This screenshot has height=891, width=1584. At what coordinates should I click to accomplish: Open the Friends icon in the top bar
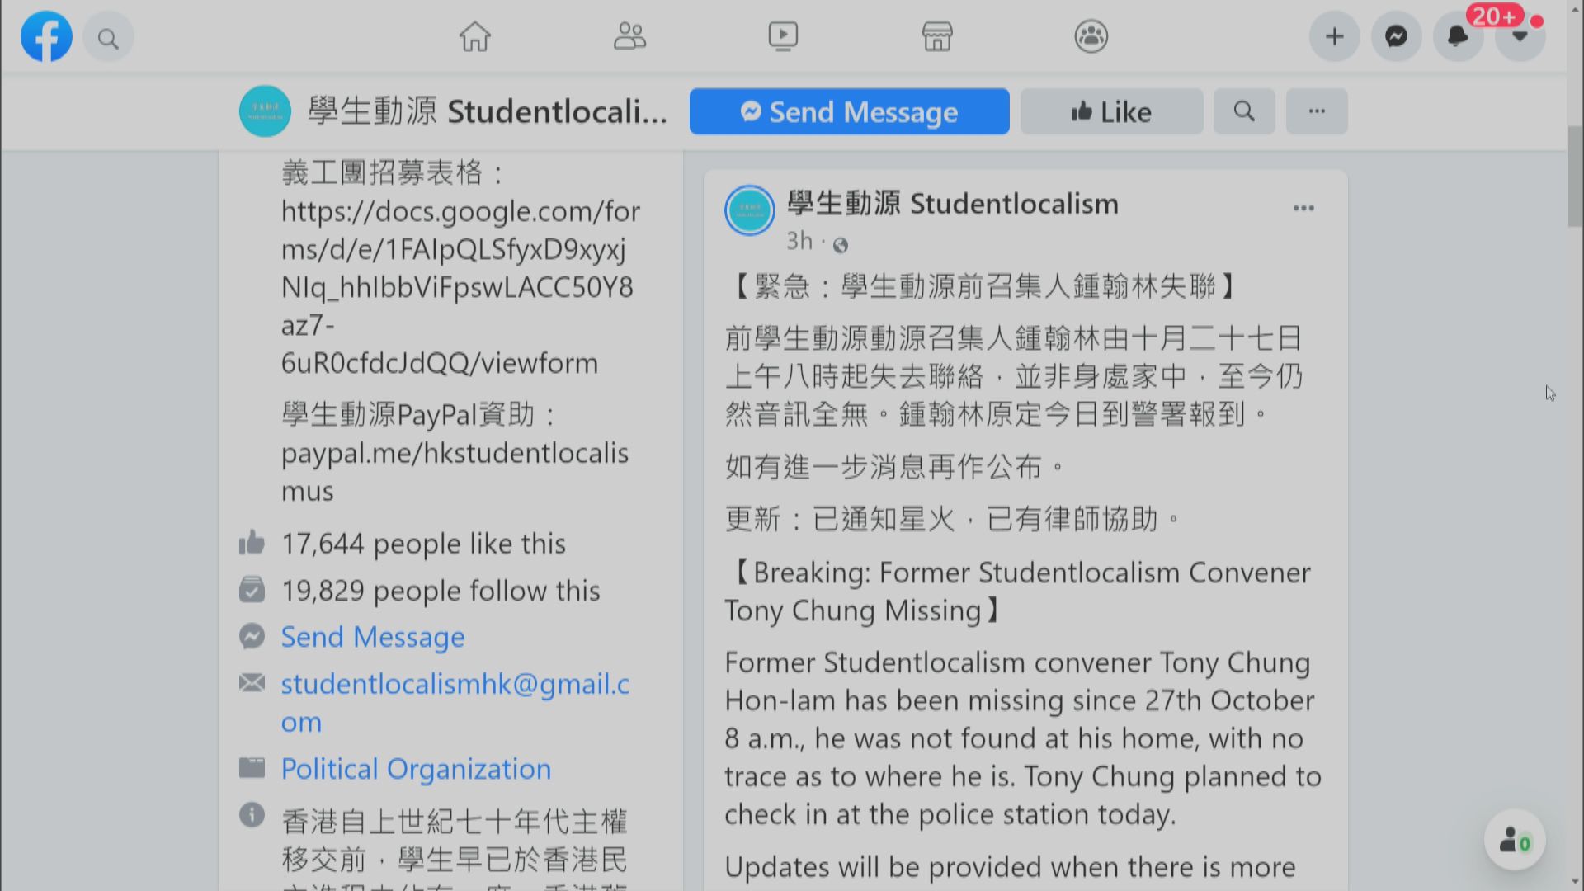click(629, 36)
